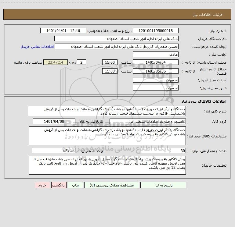Click response deadline date 1401/04/04

tap(156, 62)
